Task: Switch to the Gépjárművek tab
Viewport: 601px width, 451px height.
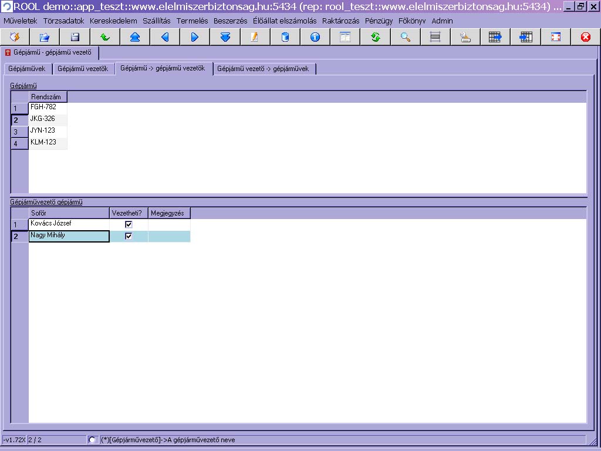Action: 27,69
